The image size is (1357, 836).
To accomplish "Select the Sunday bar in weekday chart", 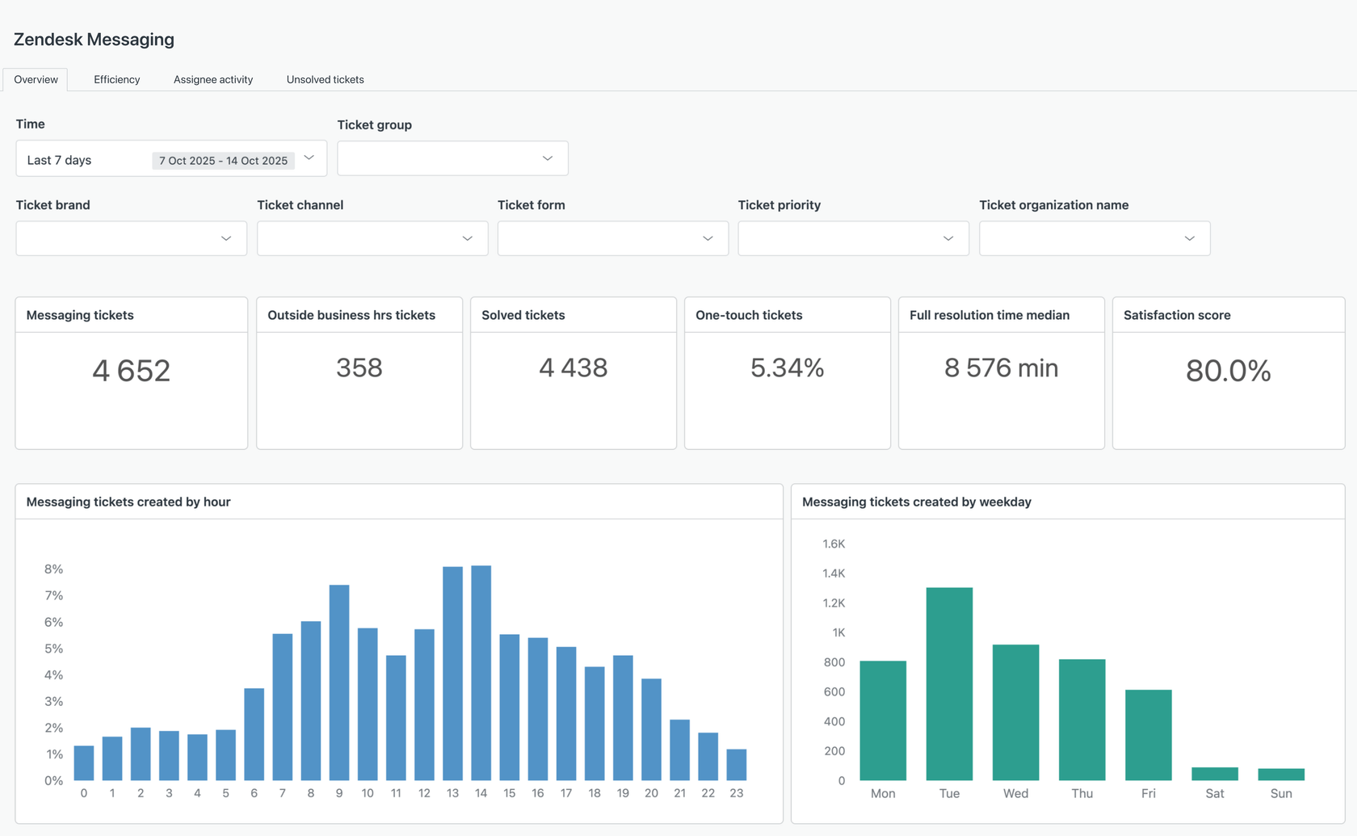I will pyautogui.click(x=1281, y=775).
